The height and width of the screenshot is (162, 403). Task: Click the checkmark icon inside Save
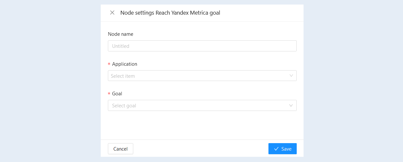tap(276, 149)
